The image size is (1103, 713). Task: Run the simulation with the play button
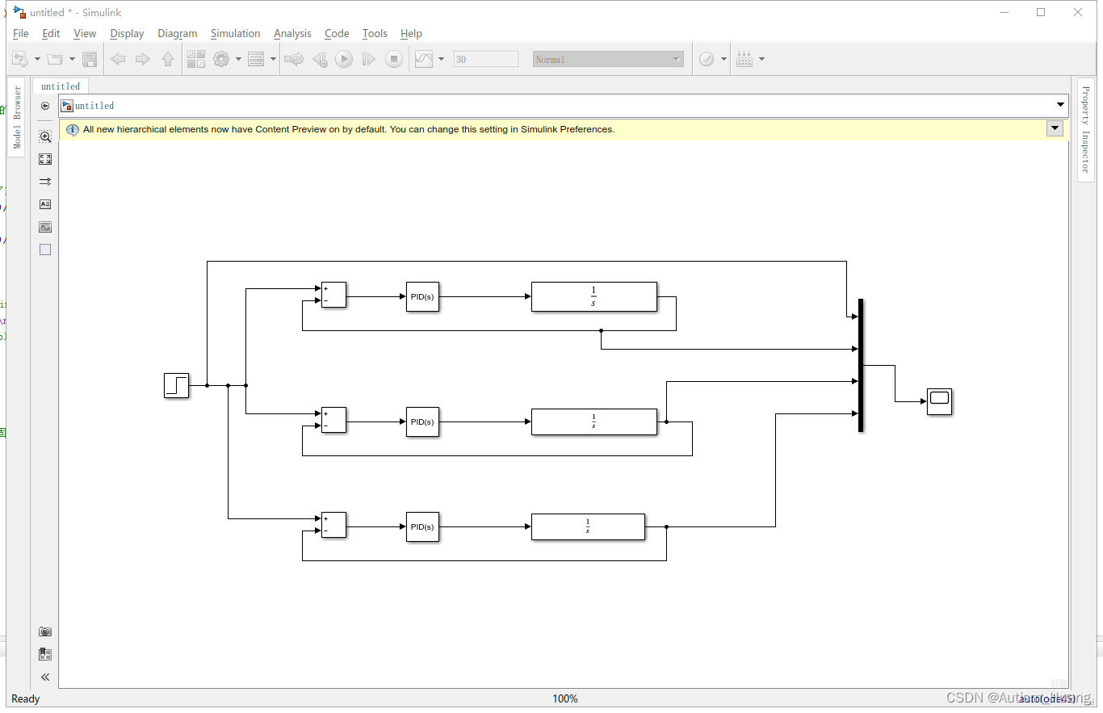click(x=344, y=59)
